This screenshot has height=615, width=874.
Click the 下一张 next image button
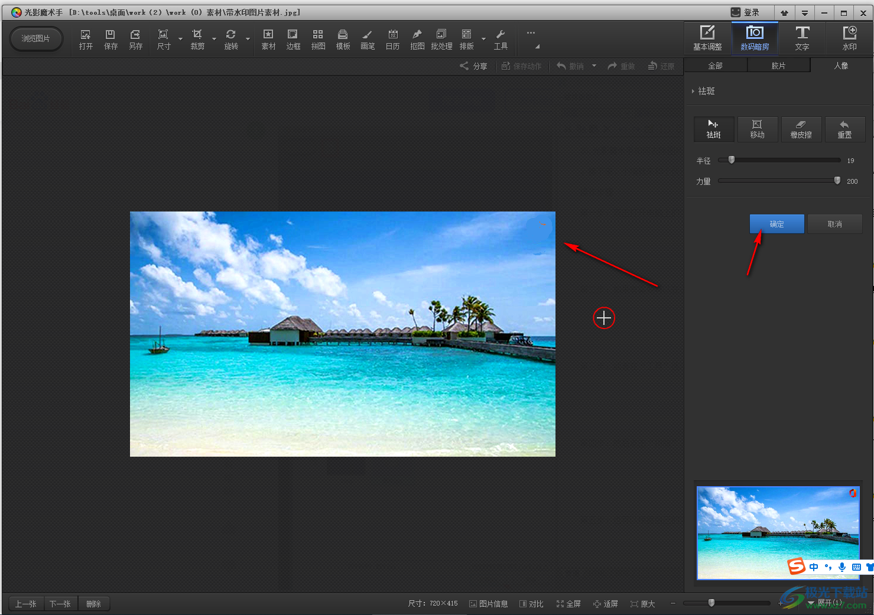60,604
